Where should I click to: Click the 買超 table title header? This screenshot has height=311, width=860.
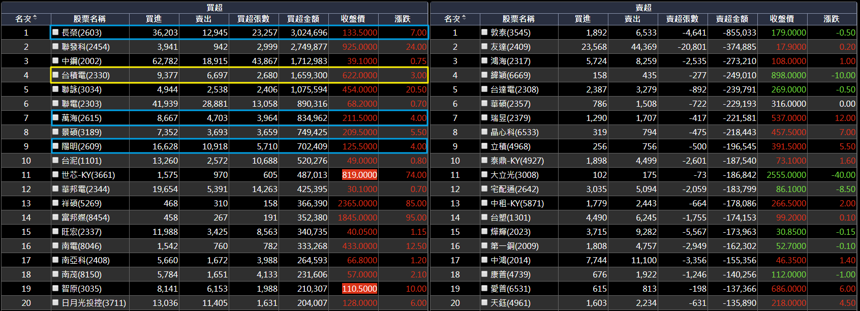[x=214, y=8]
